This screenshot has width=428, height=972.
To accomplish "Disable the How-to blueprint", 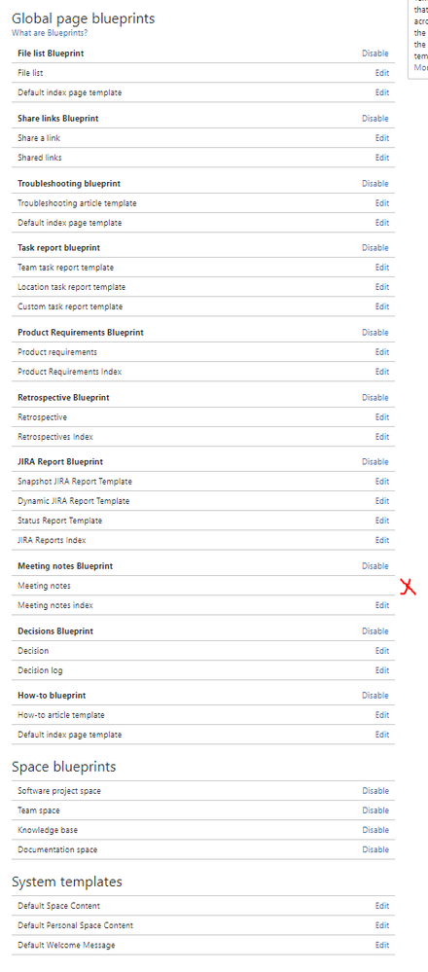I will pos(375,696).
